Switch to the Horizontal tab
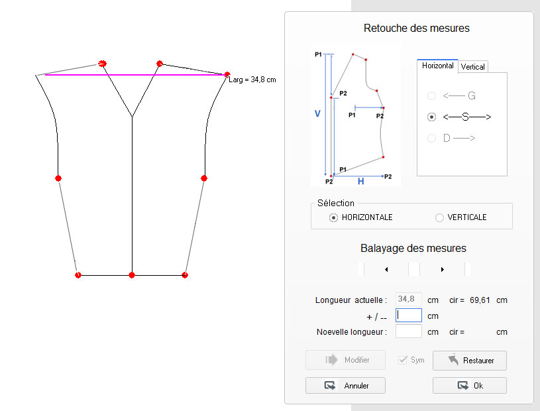 click(x=437, y=66)
